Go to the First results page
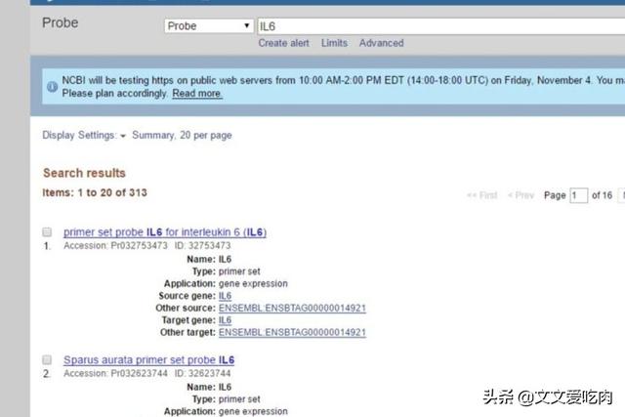The width and height of the screenshot is (625, 417). tap(481, 195)
